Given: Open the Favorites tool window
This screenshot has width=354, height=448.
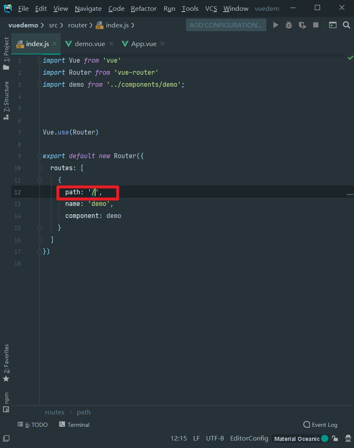Looking at the screenshot, I should click(x=6, y=358).
